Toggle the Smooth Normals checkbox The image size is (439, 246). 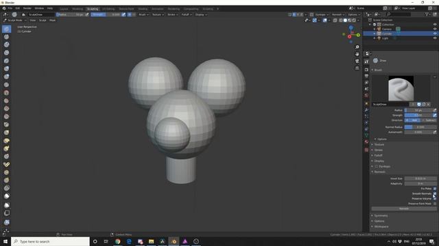434,193
